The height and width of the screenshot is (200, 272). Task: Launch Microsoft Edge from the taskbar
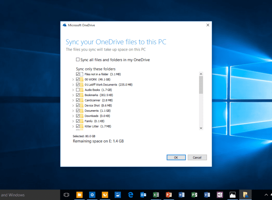tap(131, 195)
